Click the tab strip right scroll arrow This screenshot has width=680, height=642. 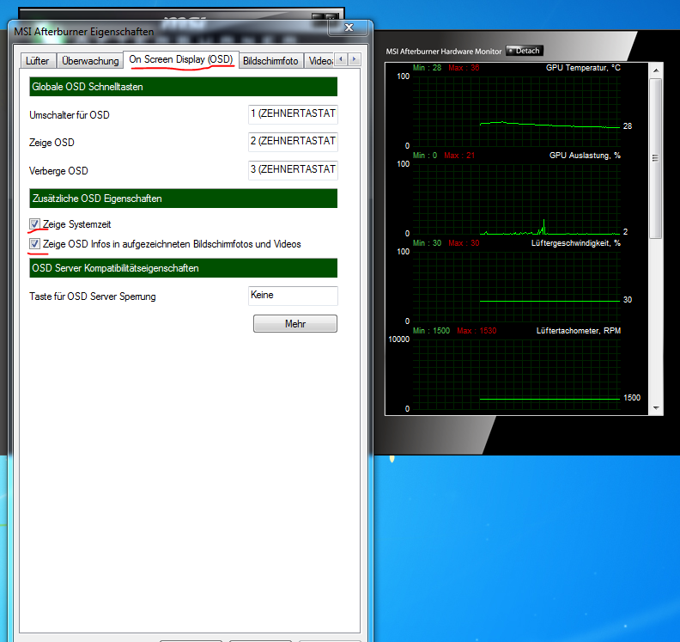click(355, 59)
